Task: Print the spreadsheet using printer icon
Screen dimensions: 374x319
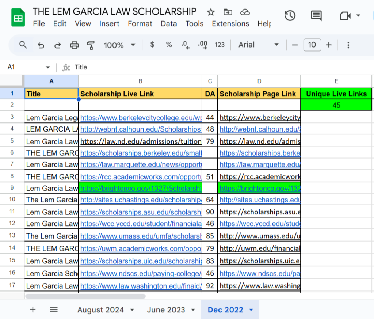Action: (75, 45)
